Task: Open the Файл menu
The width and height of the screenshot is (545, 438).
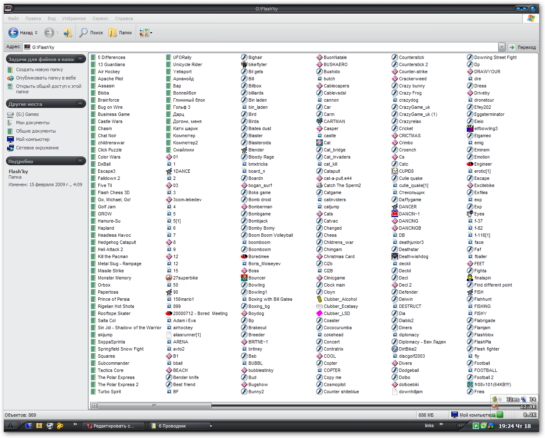Action: tap(13, 18)
